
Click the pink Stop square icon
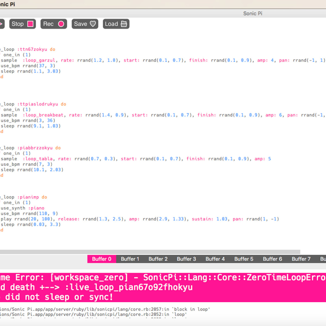pos(30,24)
